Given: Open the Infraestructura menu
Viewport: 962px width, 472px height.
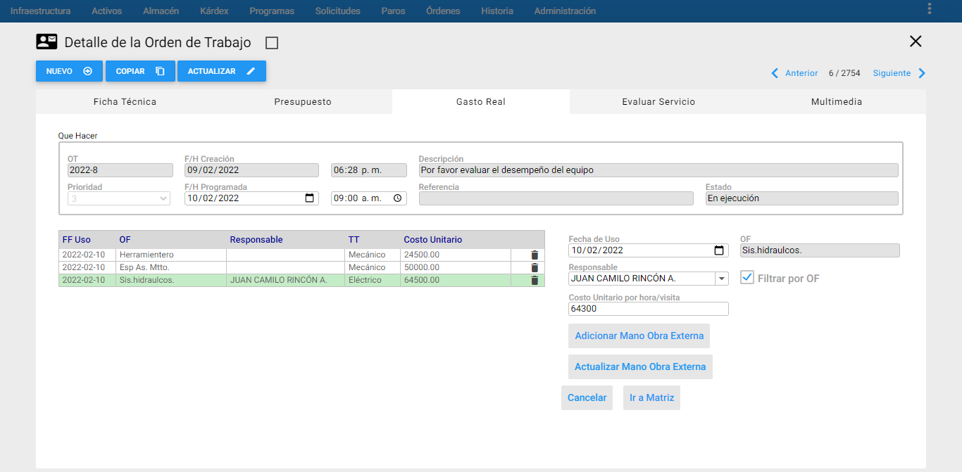Looking at the screenshot, I should coord(40,11).
